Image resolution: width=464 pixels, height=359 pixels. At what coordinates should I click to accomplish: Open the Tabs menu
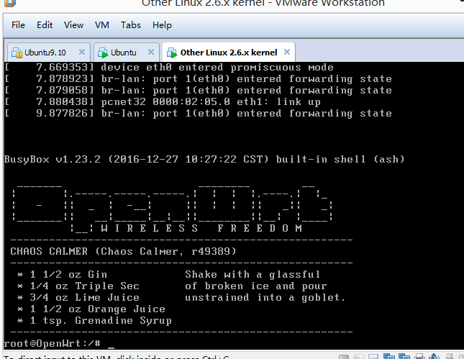[130, 25]
